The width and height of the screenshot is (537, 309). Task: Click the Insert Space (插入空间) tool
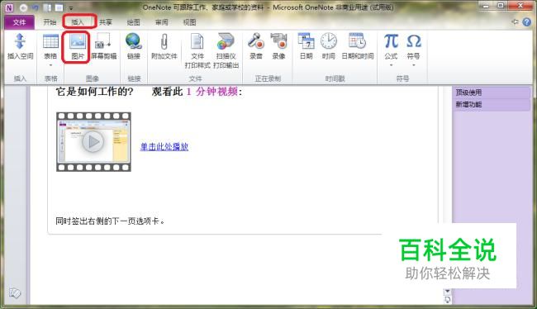pyautogui.click(x=20, y=47)
